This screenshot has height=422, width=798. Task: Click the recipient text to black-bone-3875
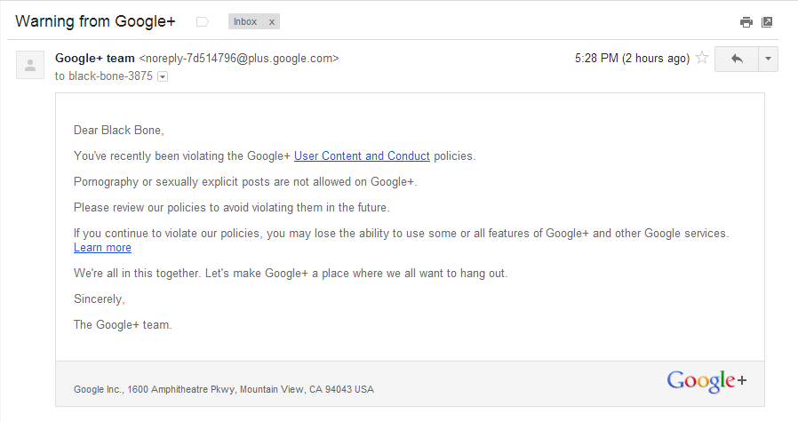104,76
